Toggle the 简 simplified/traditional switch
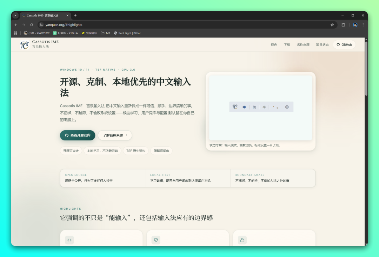379x257 pixels. [x=254, y=107]
